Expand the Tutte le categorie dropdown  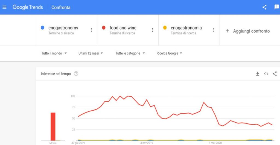click(130, 53)
